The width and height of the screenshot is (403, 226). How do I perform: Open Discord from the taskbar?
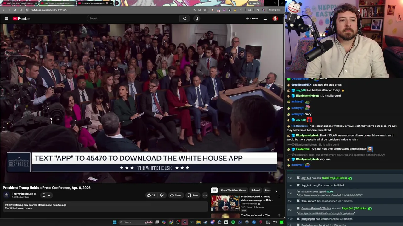pos(213,222)
